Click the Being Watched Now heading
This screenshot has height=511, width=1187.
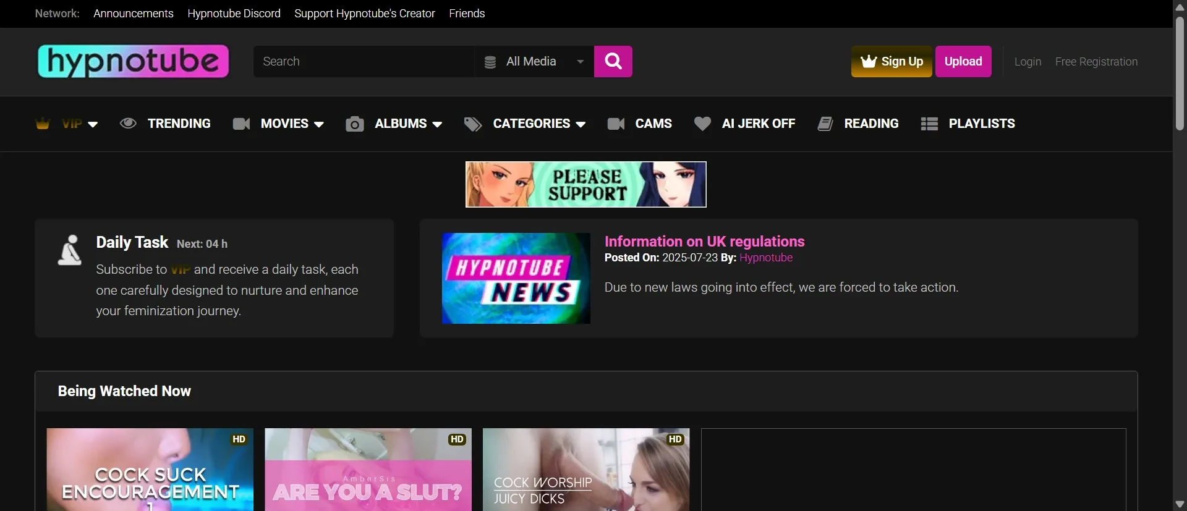(x=124, y=391)
